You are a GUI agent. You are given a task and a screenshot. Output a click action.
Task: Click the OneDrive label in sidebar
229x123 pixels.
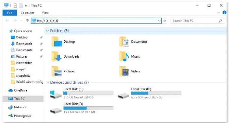(20, 90)
